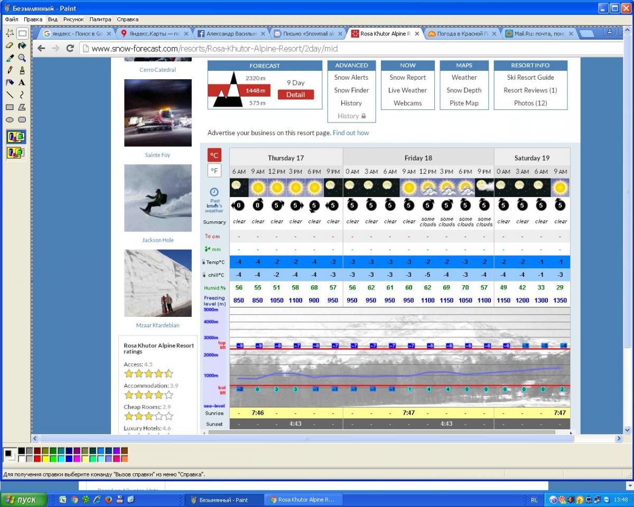Pick the black color in the palette
The image size is (634, 507).
click(21, 451)
